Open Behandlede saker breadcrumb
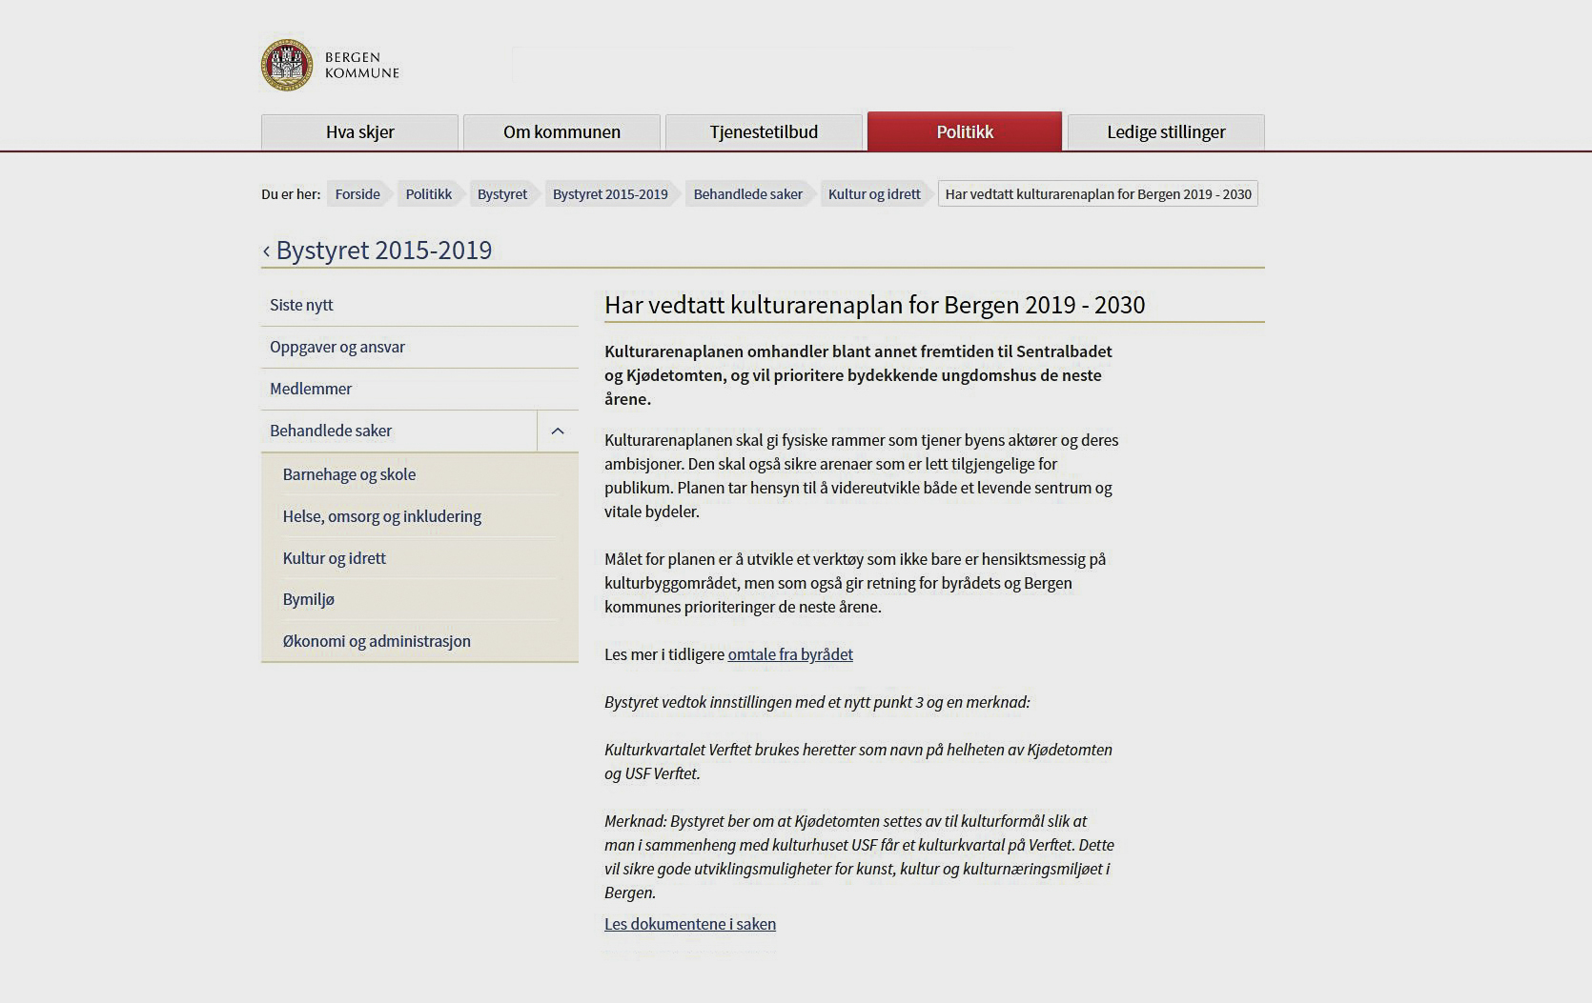1592x1003 pixels. tap(747, 194)
